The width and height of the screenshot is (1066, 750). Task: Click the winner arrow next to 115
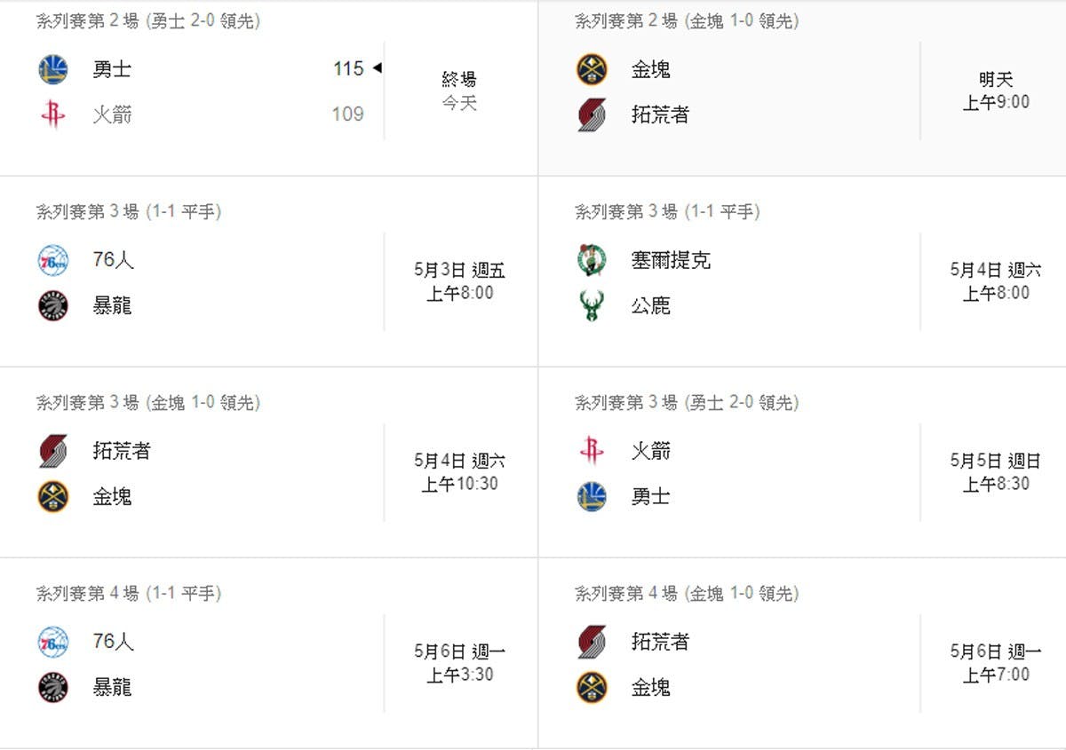pos(377,68)
